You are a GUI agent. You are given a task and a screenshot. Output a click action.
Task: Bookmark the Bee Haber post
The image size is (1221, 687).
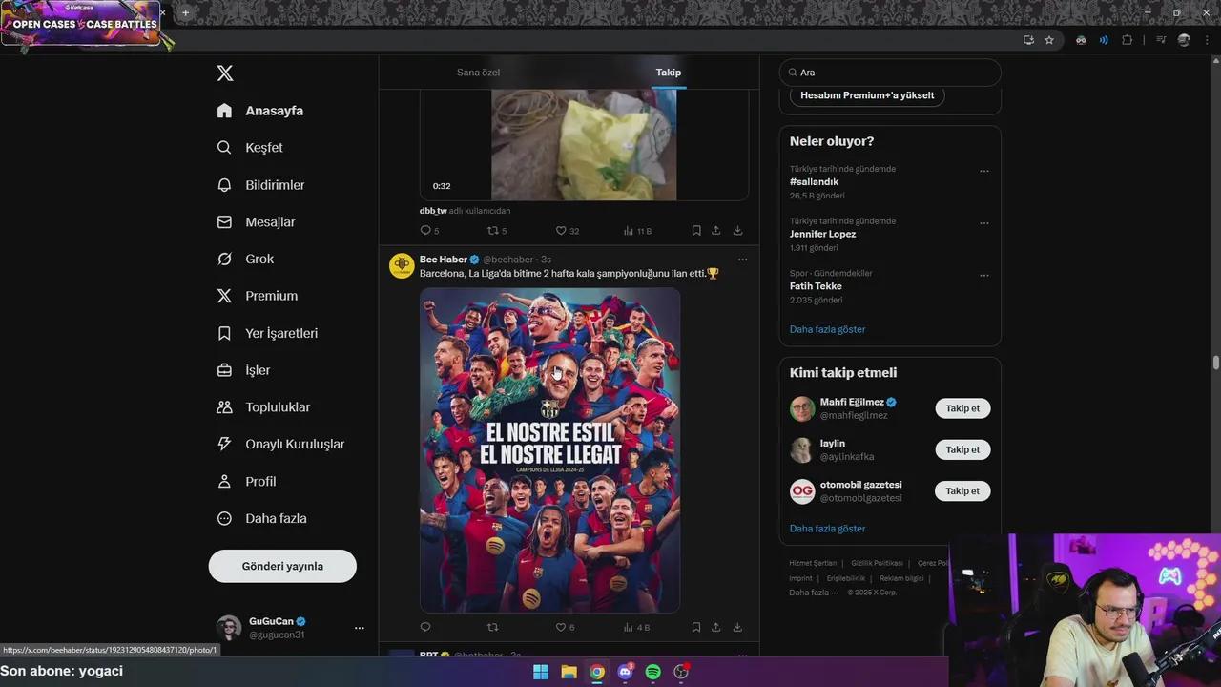click(696, 628)
